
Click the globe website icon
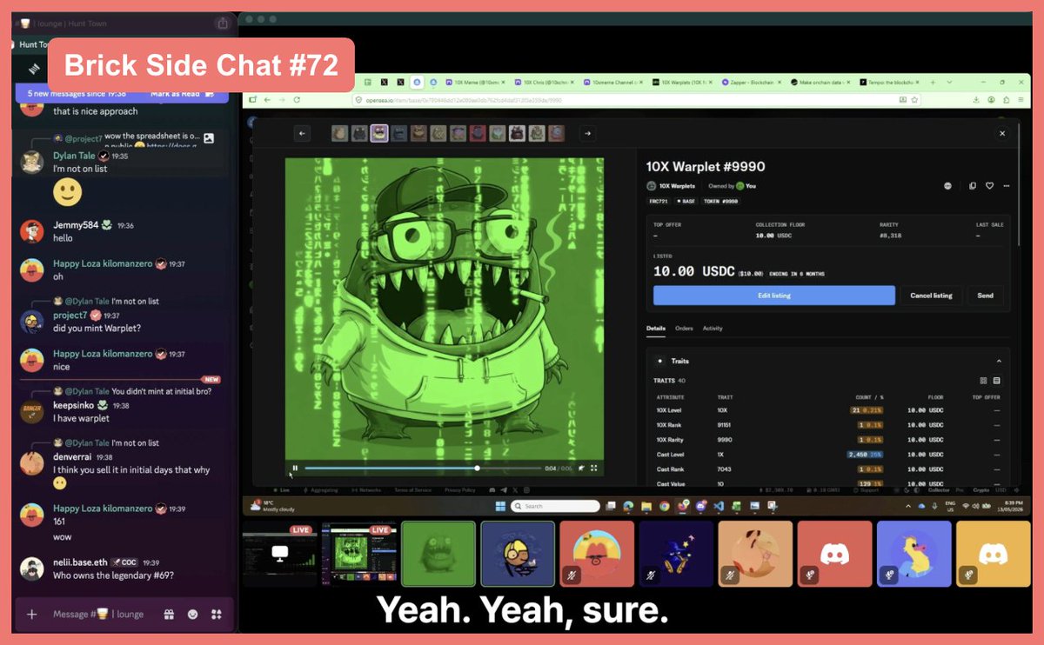click(x=947, y=186)
